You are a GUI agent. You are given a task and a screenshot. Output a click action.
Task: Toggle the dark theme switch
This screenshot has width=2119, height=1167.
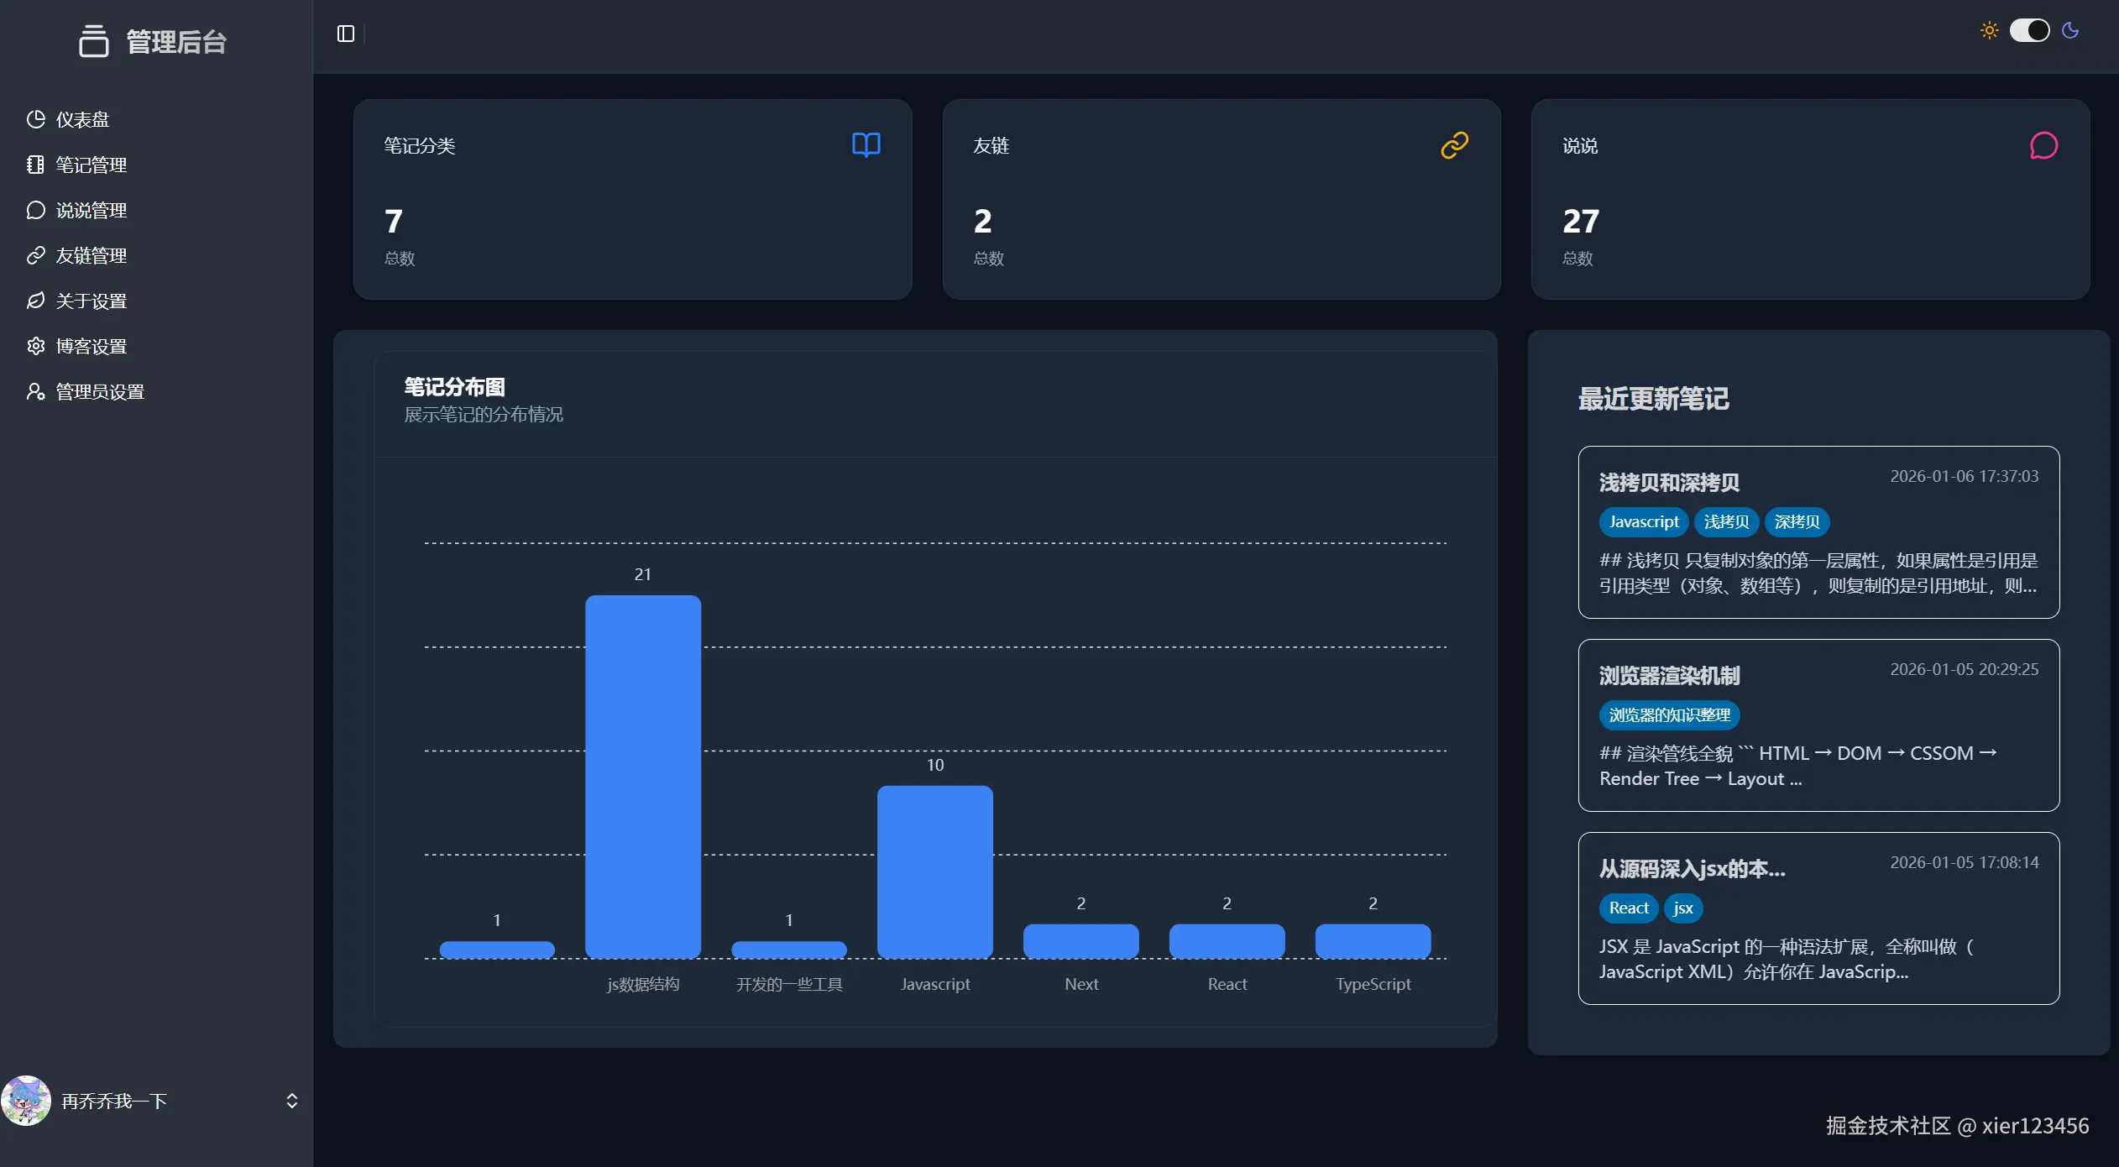tap(2029, 31)
